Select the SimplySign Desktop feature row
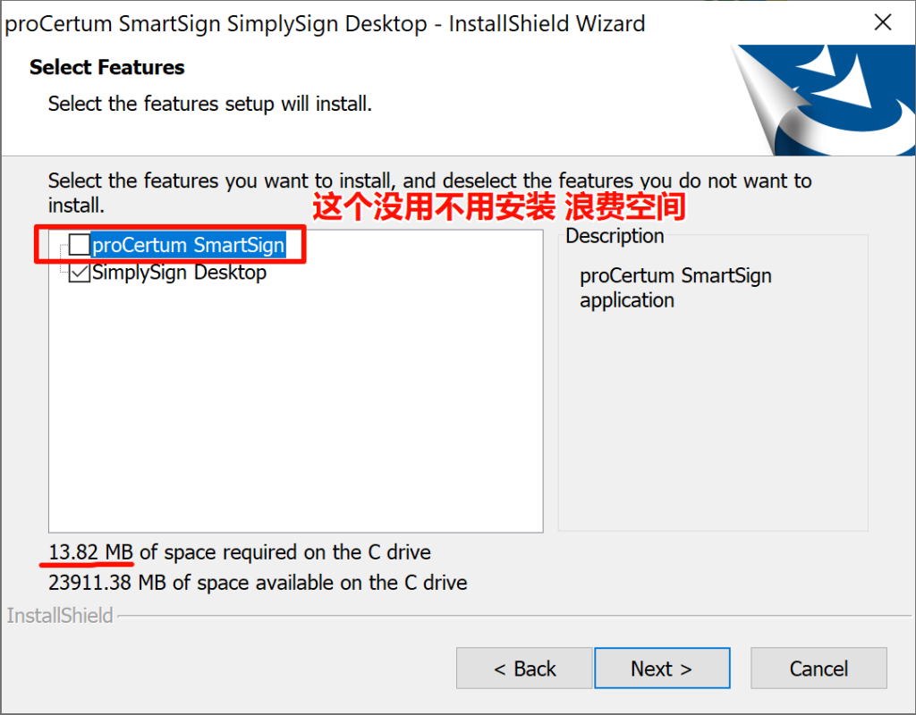This screenshot has height=715, width=916. [179, 273]
